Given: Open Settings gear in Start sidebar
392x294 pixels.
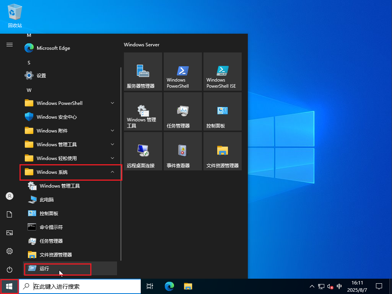Looking at the screenshot, I should [10, 251].
